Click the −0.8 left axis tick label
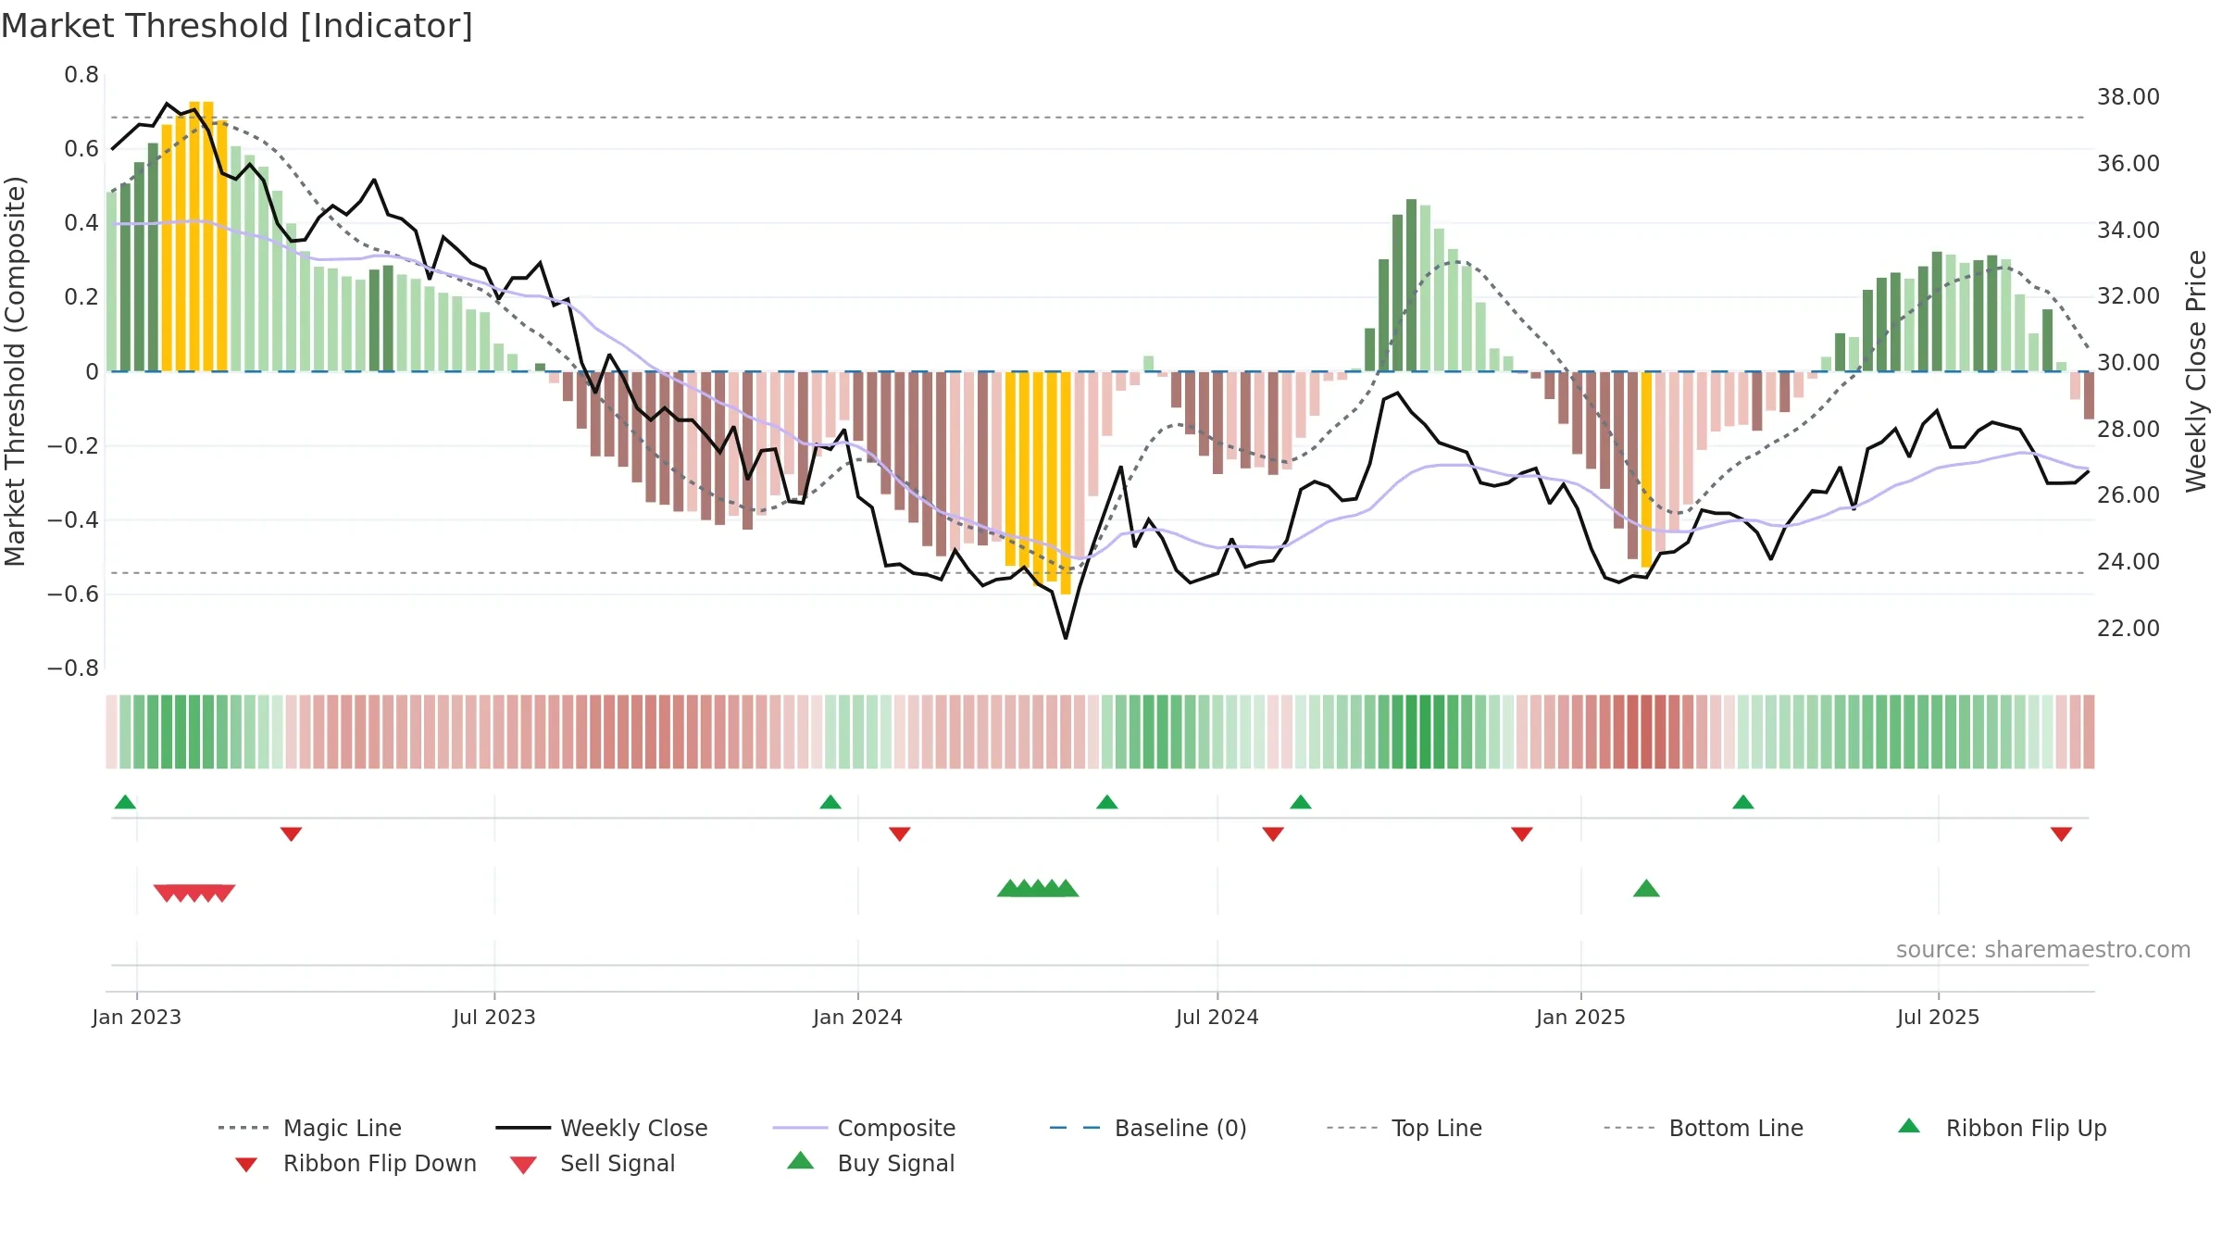Screen dimensions: 2222x1250 click(x=73, y=669)
